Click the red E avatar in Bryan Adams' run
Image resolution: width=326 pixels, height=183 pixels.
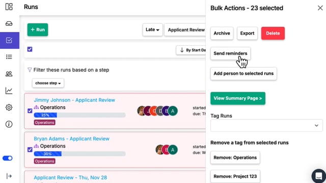pos(166,149)
